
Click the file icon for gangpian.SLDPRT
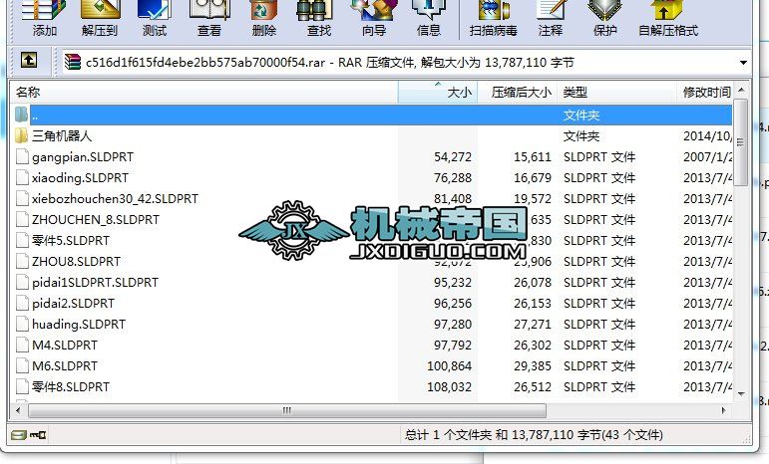click(22, 156)
